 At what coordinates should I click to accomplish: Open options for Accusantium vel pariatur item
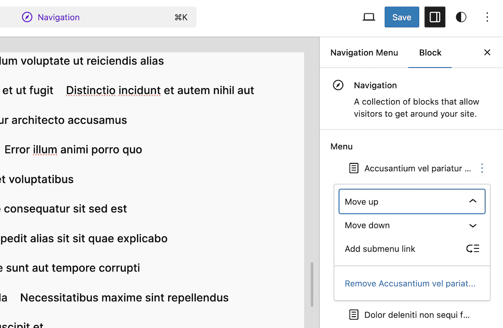(482, 168)
